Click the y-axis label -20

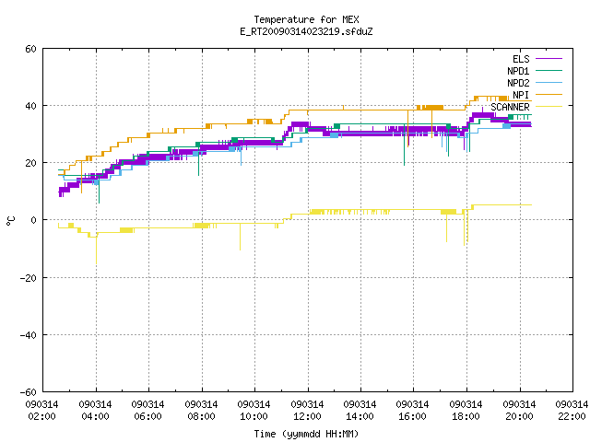tap(29, 278)
